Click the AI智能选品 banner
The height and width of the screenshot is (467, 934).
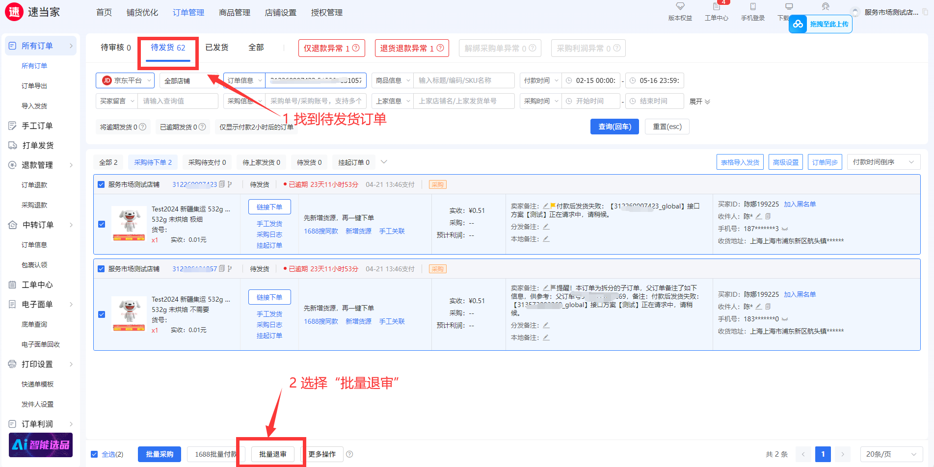tap(41, 445)
